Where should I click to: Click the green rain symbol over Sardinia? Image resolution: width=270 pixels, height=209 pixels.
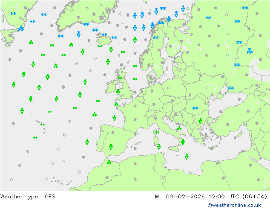click(157, 133)
